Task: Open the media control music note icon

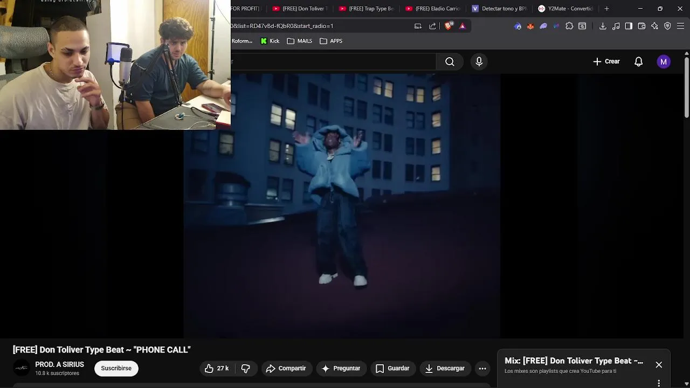Action: (x=616, y=26)
